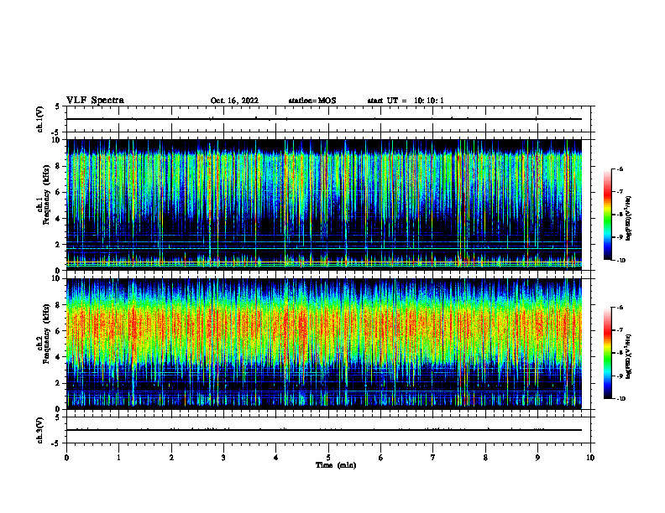This screenshot has width=665, height=513.
Task: Click the "2" kHz tick on ch.2 frequency axis
Action: pos(59,383)
